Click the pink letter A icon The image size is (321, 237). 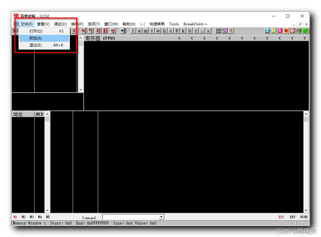click(x=280, y=31)
